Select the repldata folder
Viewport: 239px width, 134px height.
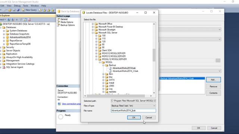pos(112,92)
